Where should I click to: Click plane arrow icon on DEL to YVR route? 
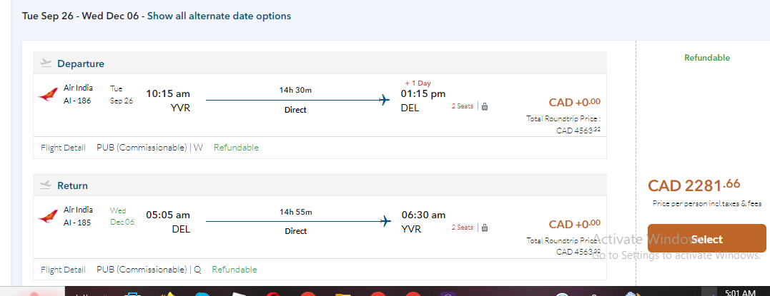(x=385, y=220)
